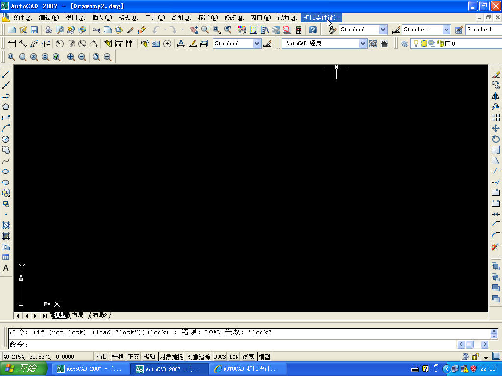Toggle 对象捕捉 object snap

tap(171, 357)
